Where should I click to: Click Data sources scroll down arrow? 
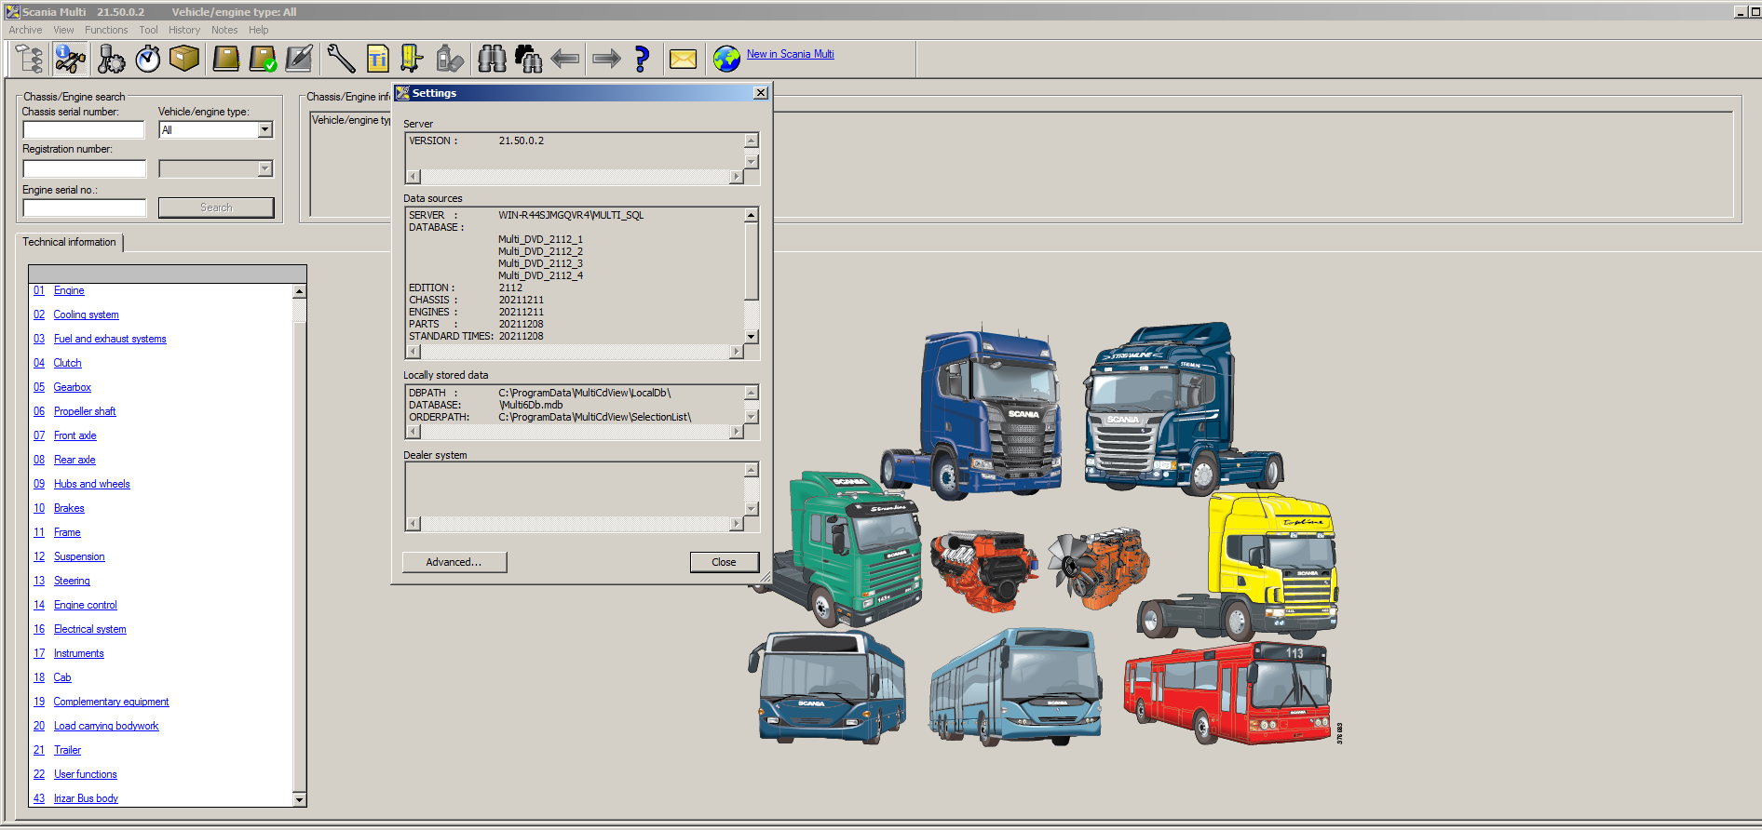tap(752, 337)
